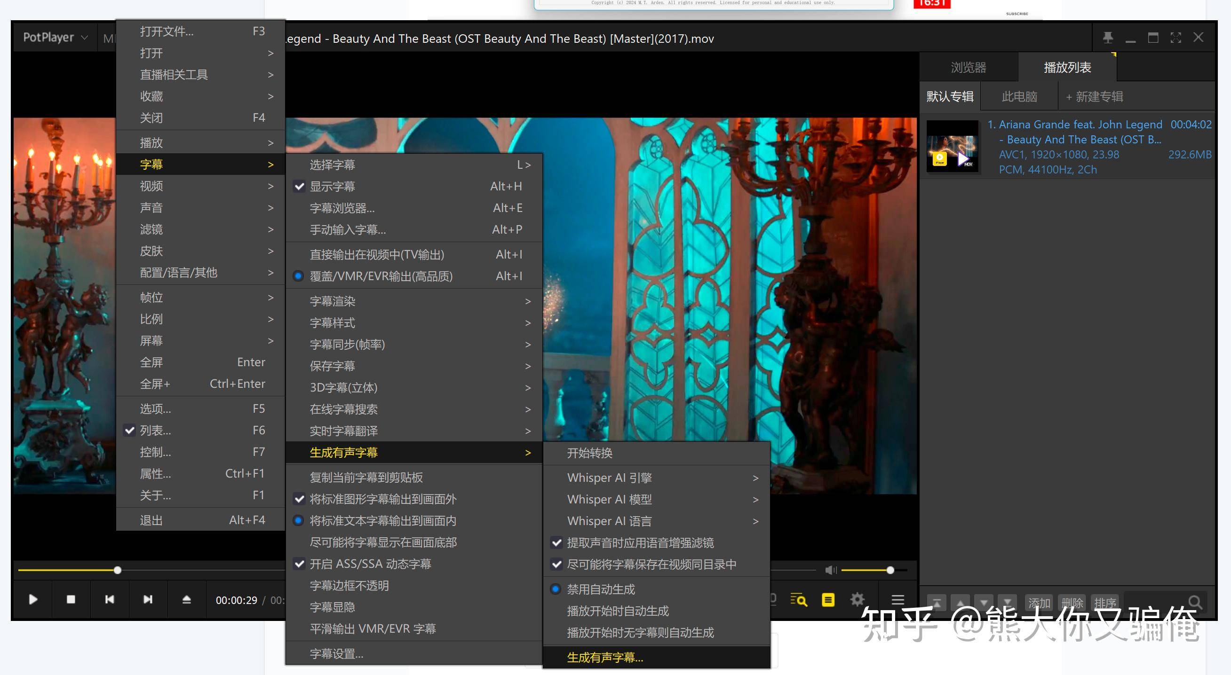Open 字幕设置... menu entry
This screenshot has height=675, width=1231.
(x=414, y=653)
